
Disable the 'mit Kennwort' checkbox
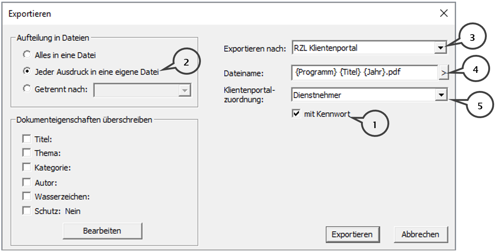[x=296, y=114]
